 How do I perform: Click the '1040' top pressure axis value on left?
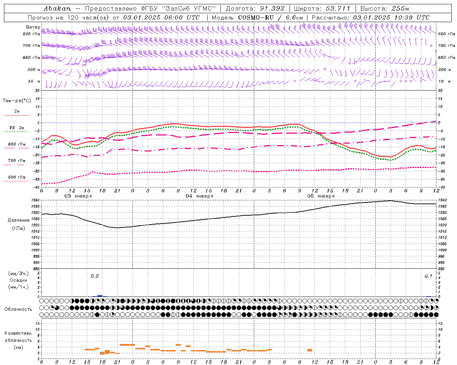click(36, 200)
